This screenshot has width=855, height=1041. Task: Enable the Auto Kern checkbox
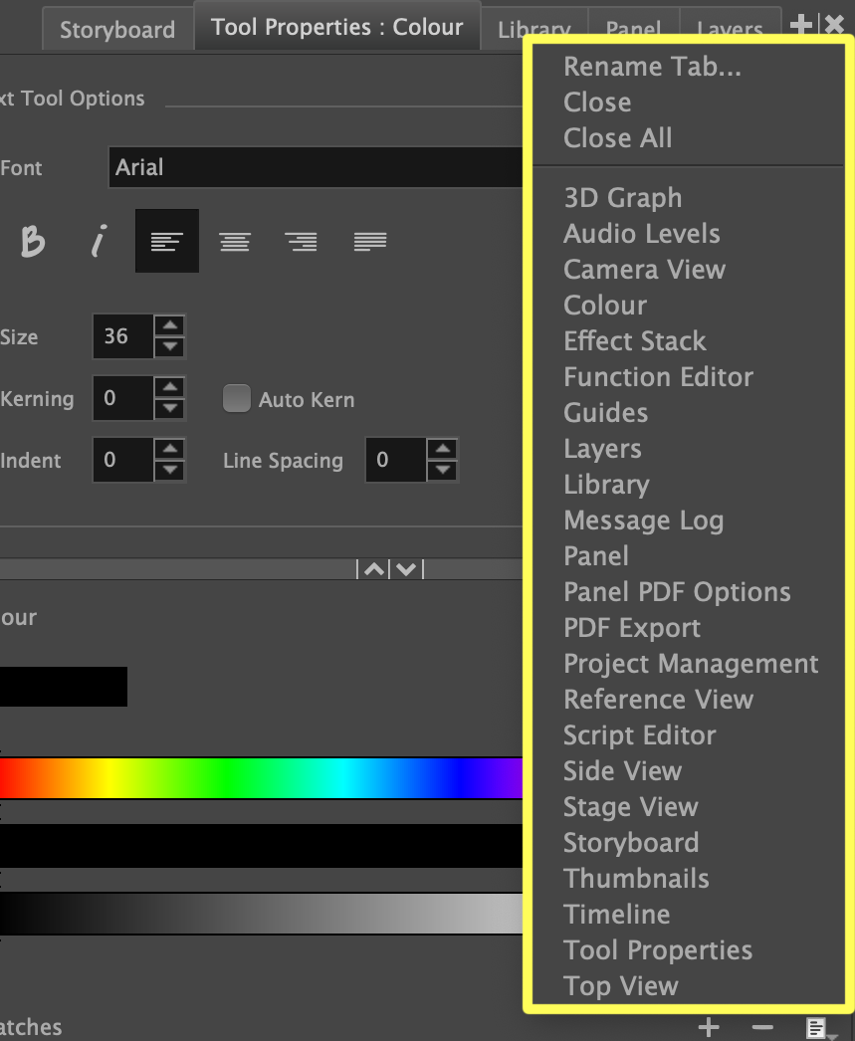[236, 399]
